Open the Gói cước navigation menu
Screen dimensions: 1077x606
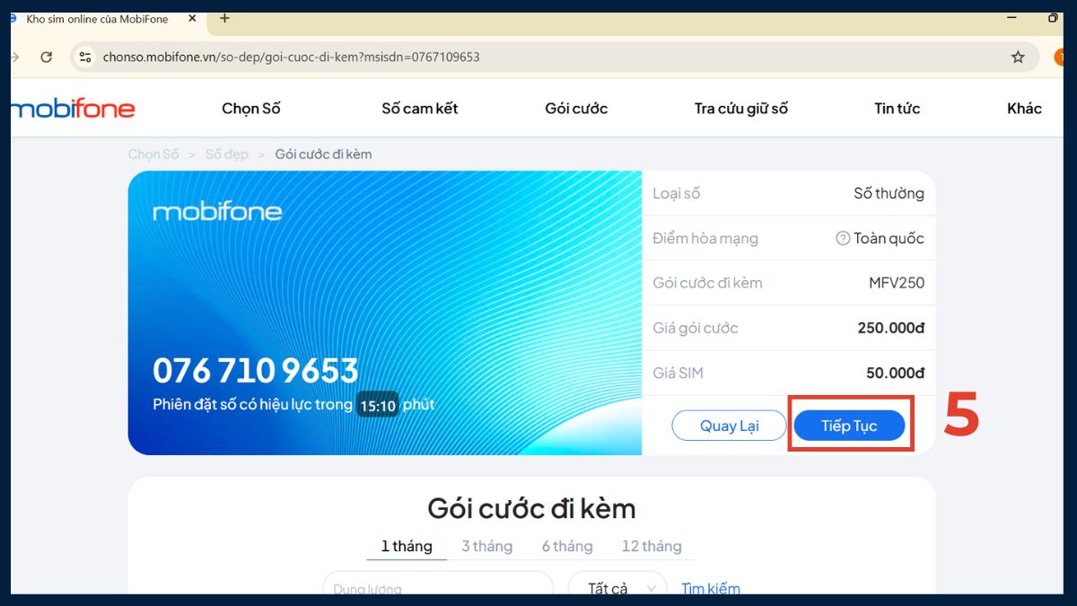pos(575,108)
